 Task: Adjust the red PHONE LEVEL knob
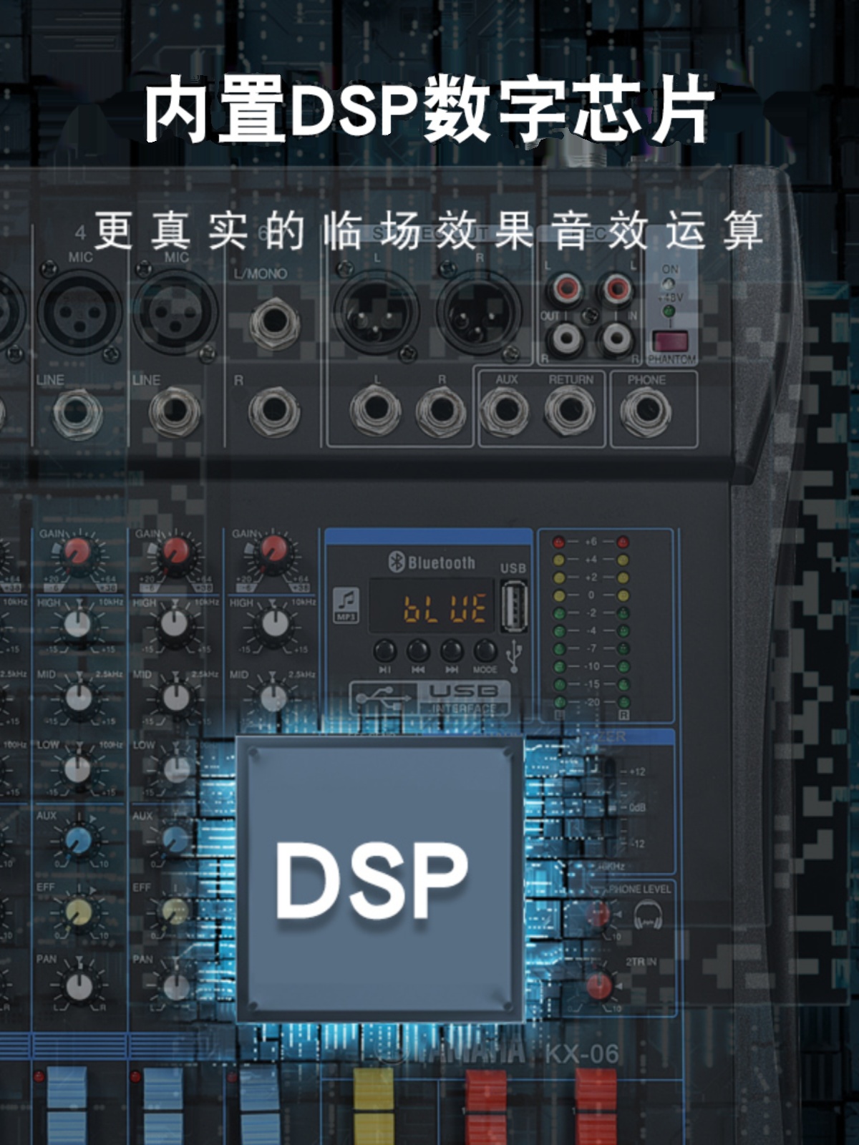[598, 915]
